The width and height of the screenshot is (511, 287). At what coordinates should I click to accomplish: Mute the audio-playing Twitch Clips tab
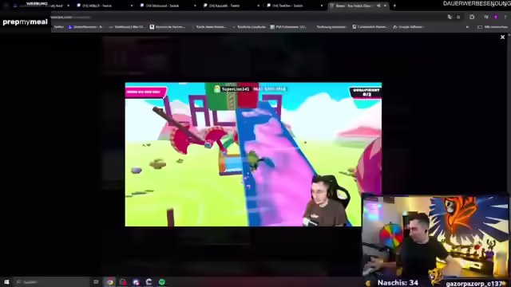click(378, 6)
